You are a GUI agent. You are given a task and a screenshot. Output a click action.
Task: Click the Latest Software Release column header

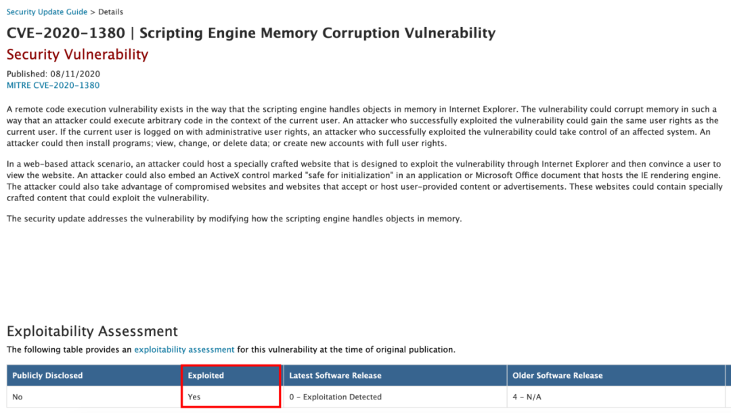pos(335,375)
